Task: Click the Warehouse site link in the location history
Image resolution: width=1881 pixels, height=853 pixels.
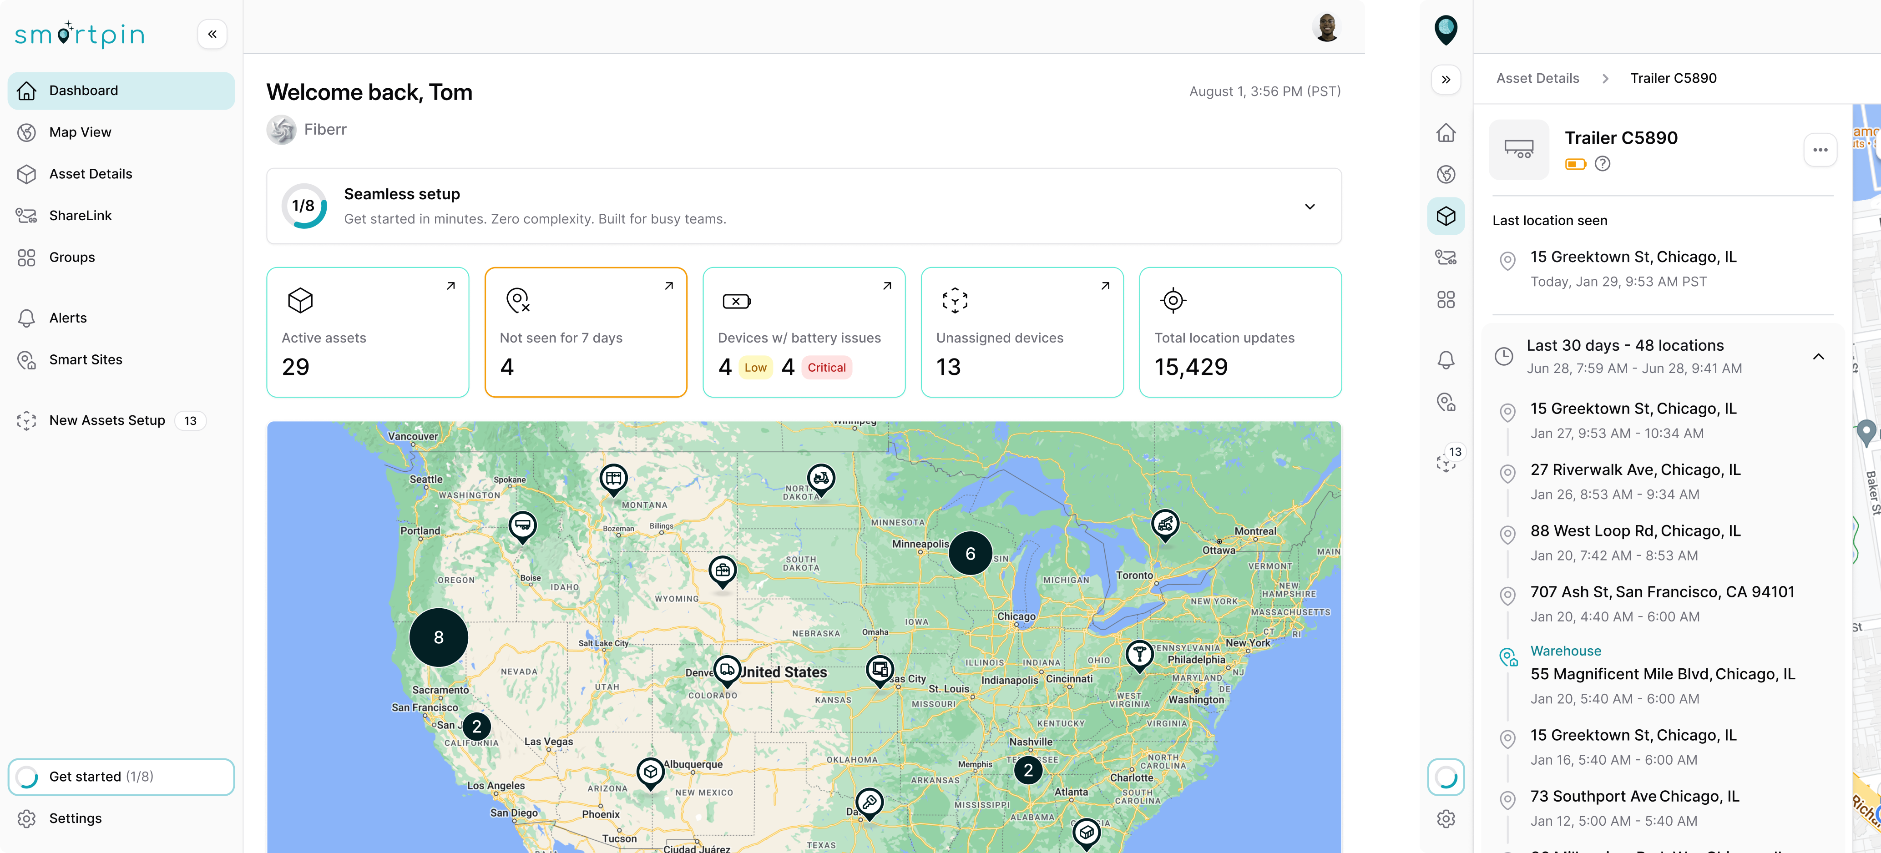Action: pyautogui.click(x=1566, y=651)
